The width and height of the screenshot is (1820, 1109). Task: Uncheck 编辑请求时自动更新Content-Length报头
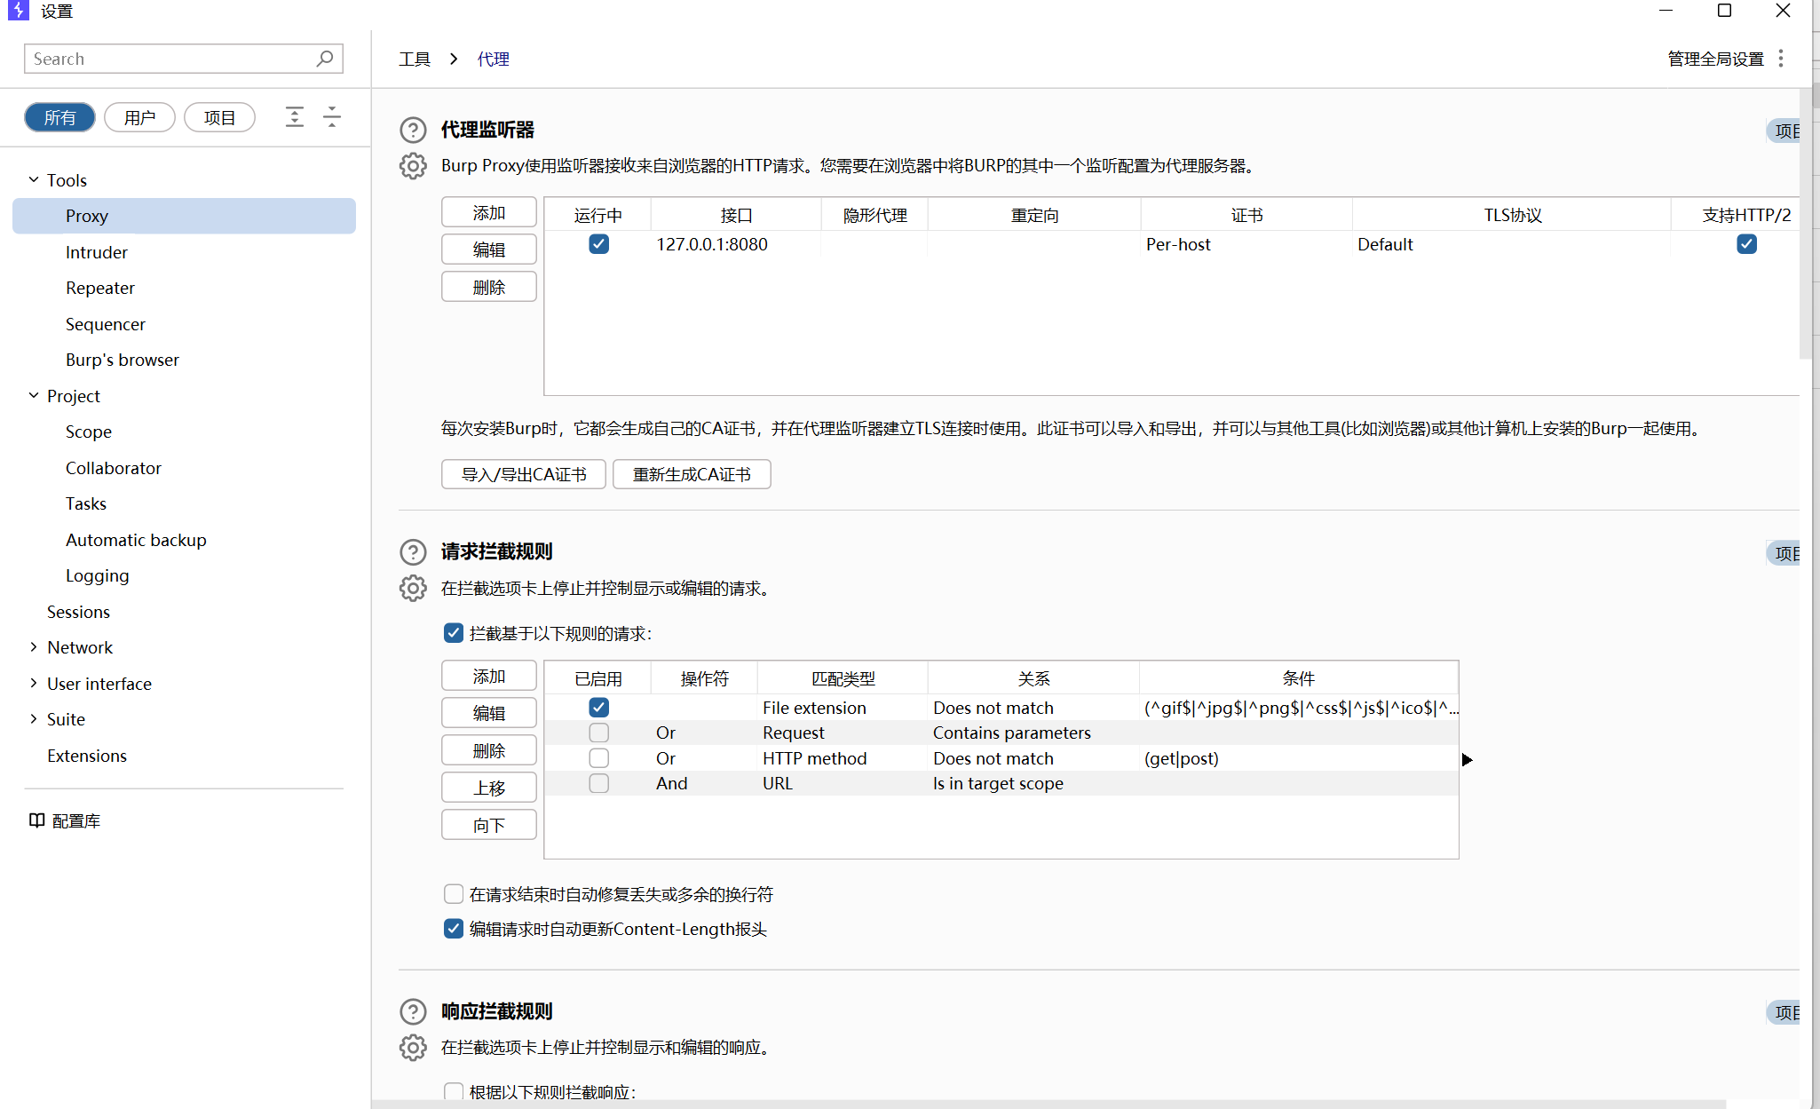pyautogui.click(x=454, y=929)
